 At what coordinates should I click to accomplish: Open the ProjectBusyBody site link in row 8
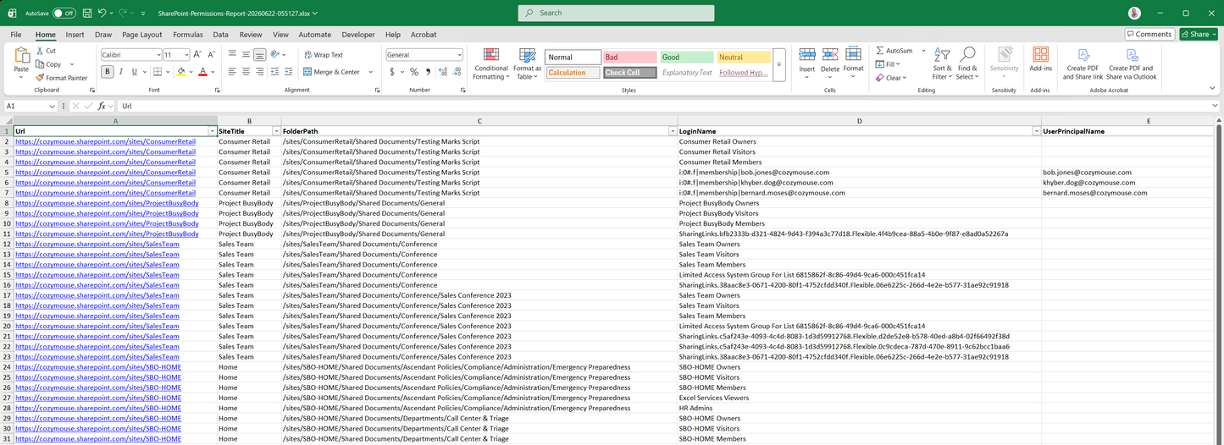tap(107, 203)
